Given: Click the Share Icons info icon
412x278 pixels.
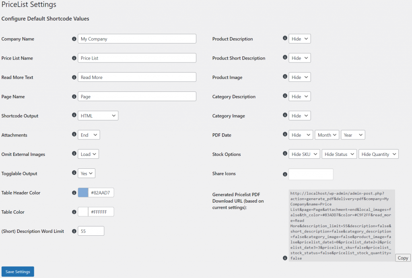Looking at the screenshot, I should click(x=285, y=174).
